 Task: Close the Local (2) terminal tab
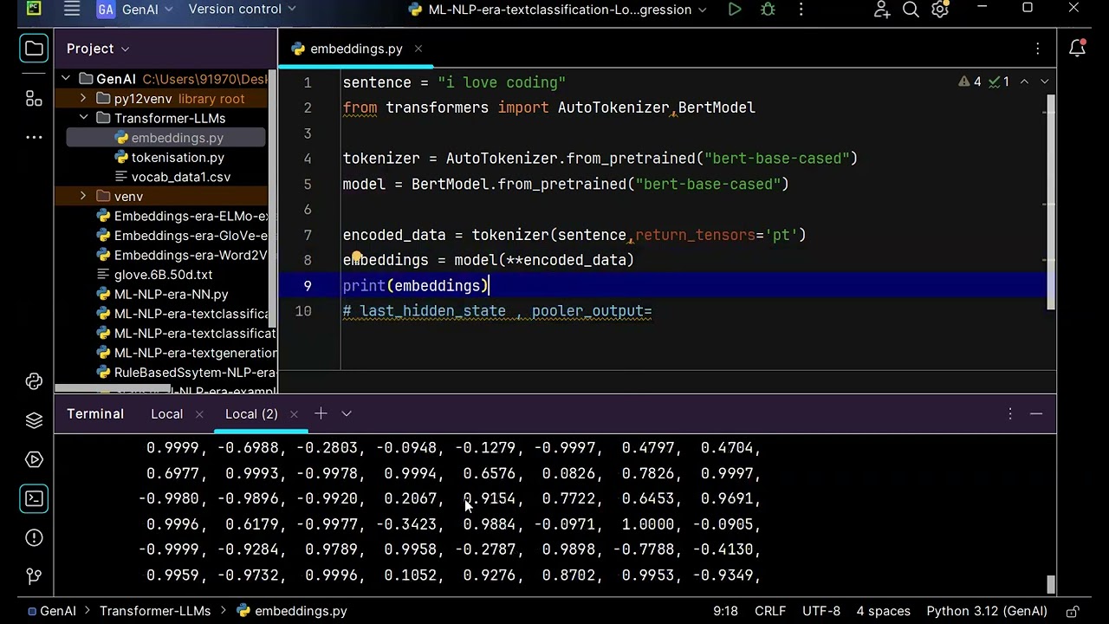(x=294, y=414)
